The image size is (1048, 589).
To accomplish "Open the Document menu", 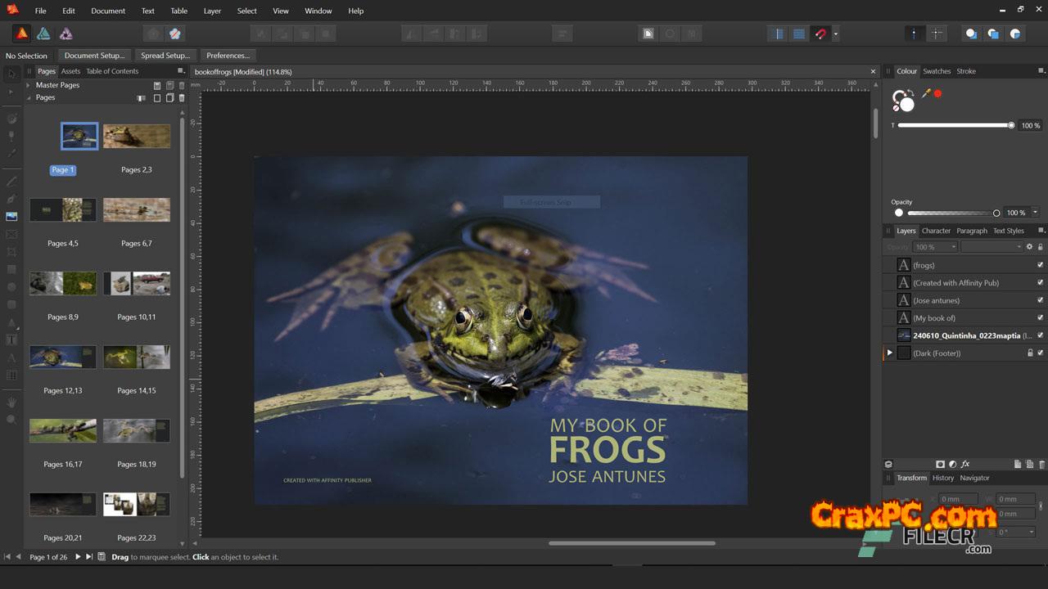I will (x=108, y=11).
